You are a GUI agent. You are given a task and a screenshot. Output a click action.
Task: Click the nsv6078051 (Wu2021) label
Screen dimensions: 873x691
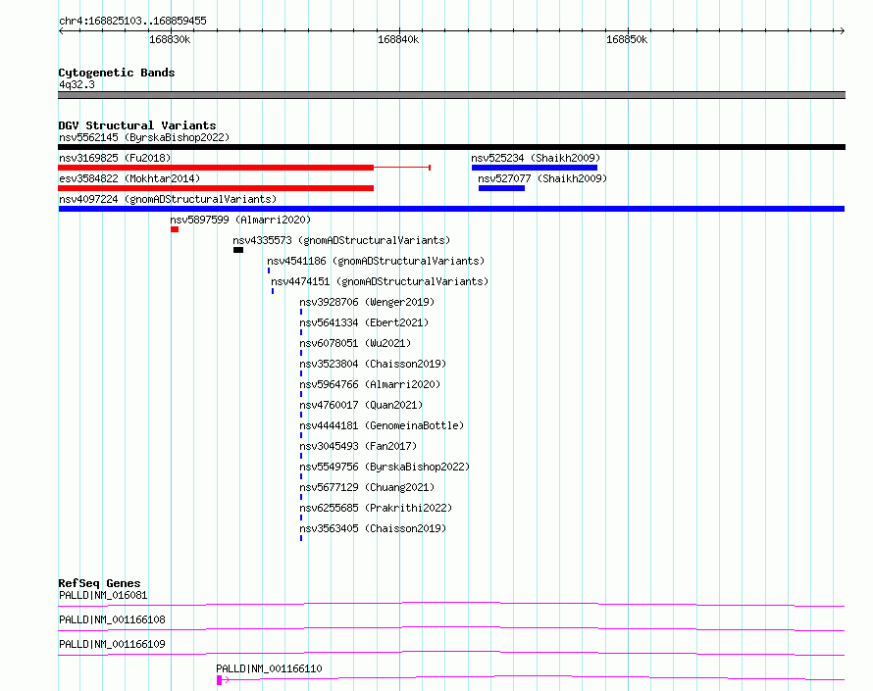click(x=355, y=343)
